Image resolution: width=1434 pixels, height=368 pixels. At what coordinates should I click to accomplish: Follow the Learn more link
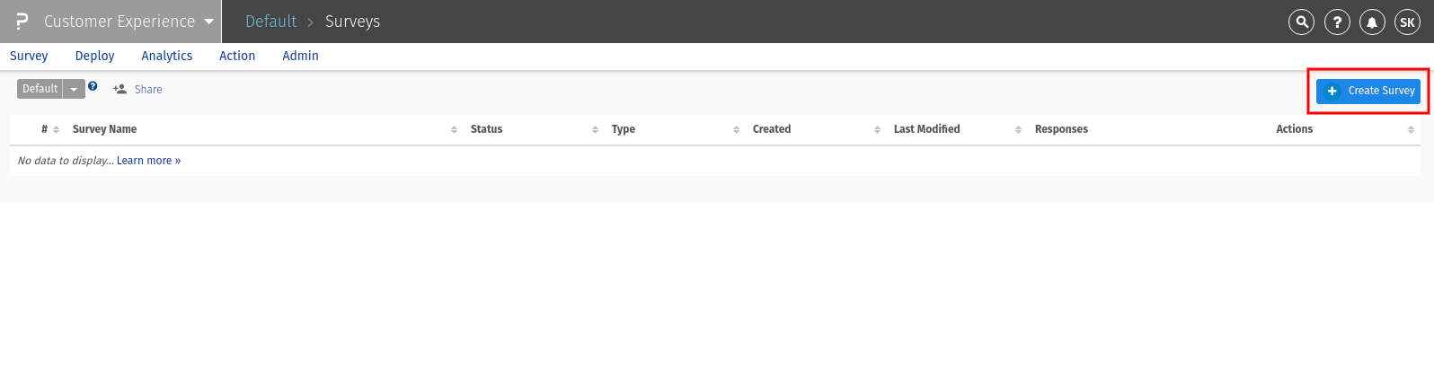pyautogui.click(x=148, y=161)
